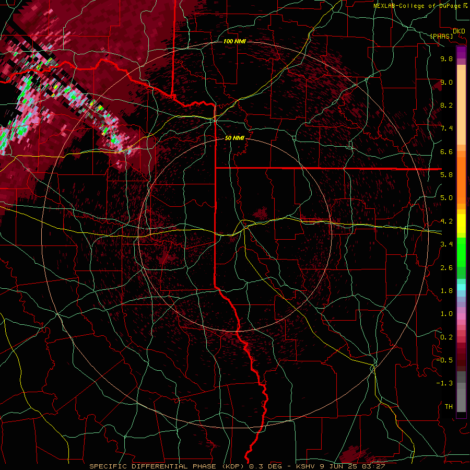Click the 0.3 DEG elevation text
The width and height of the screenshot is (470, 470).
(265, 466)
